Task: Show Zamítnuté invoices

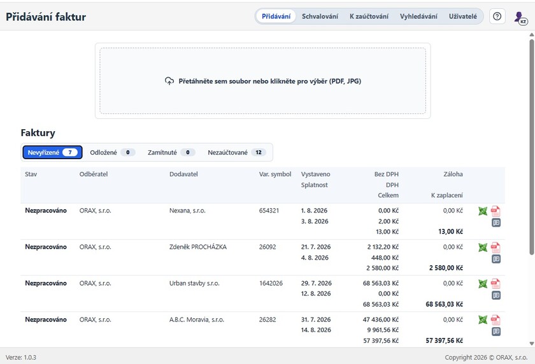Action: (x=171, y=152)
